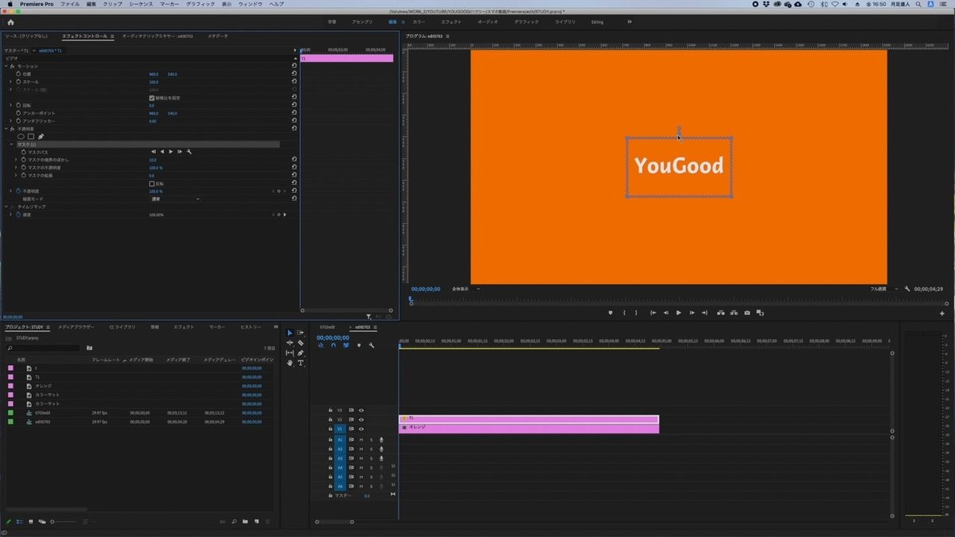
Task: Enable the mask inverted checkbox
Action: tap(152, 184)
